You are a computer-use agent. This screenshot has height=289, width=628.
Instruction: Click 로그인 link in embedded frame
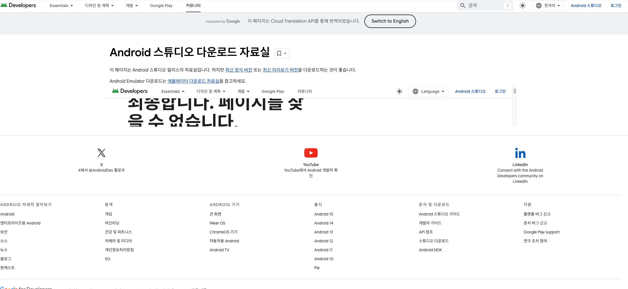(500, 91)
